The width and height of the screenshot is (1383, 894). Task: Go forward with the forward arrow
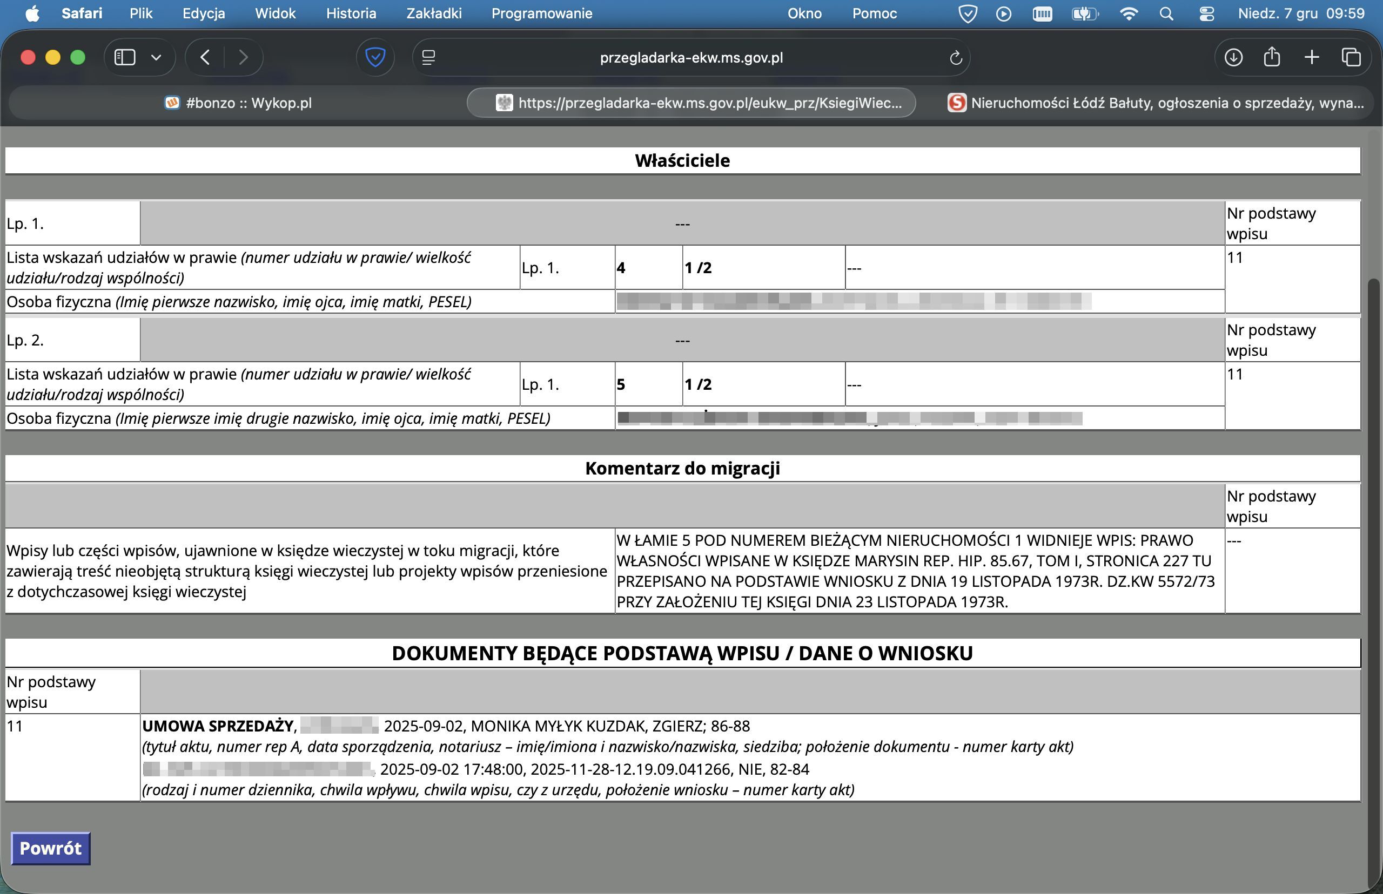pyautogui.click(x=243, y=57)
